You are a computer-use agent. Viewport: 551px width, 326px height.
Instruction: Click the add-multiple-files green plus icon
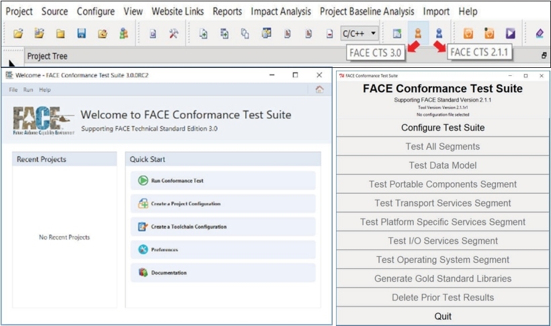[x=224, y=34]
